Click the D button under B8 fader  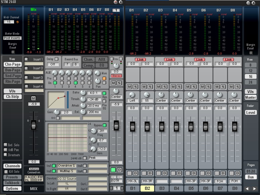(x=237, y=173)
